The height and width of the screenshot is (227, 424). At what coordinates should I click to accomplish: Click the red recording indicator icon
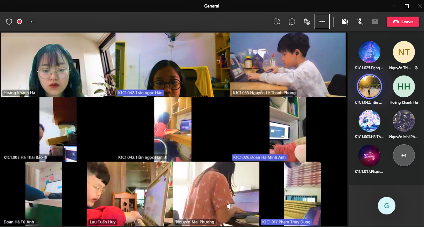coord(19,22)
